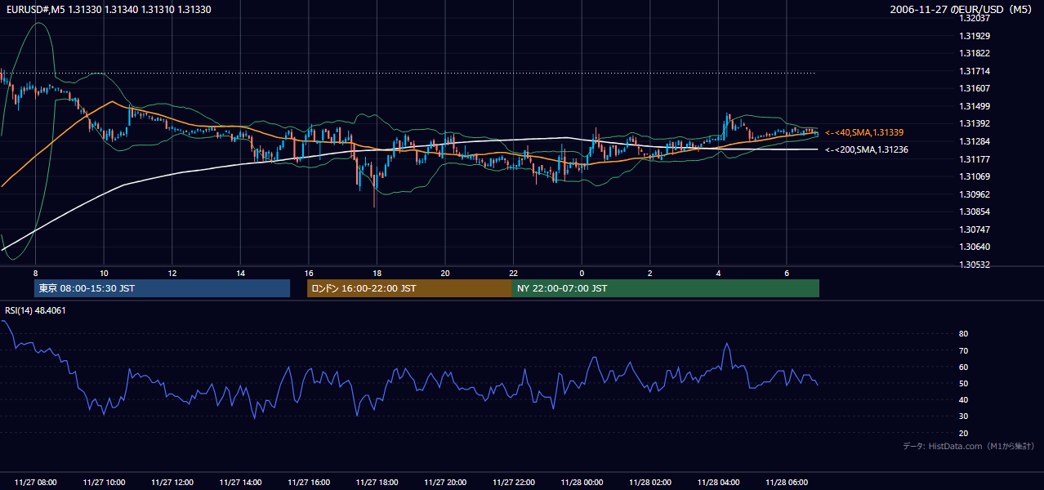Click the HistData.com data source credit
Viewport: 1044px width, 490px height.
969,447
